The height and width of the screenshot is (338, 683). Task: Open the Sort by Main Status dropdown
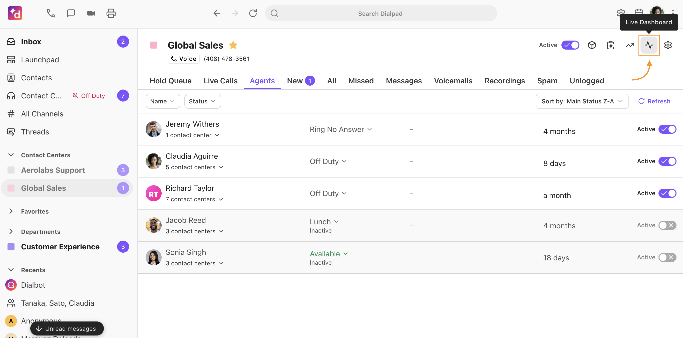point(582,101)
